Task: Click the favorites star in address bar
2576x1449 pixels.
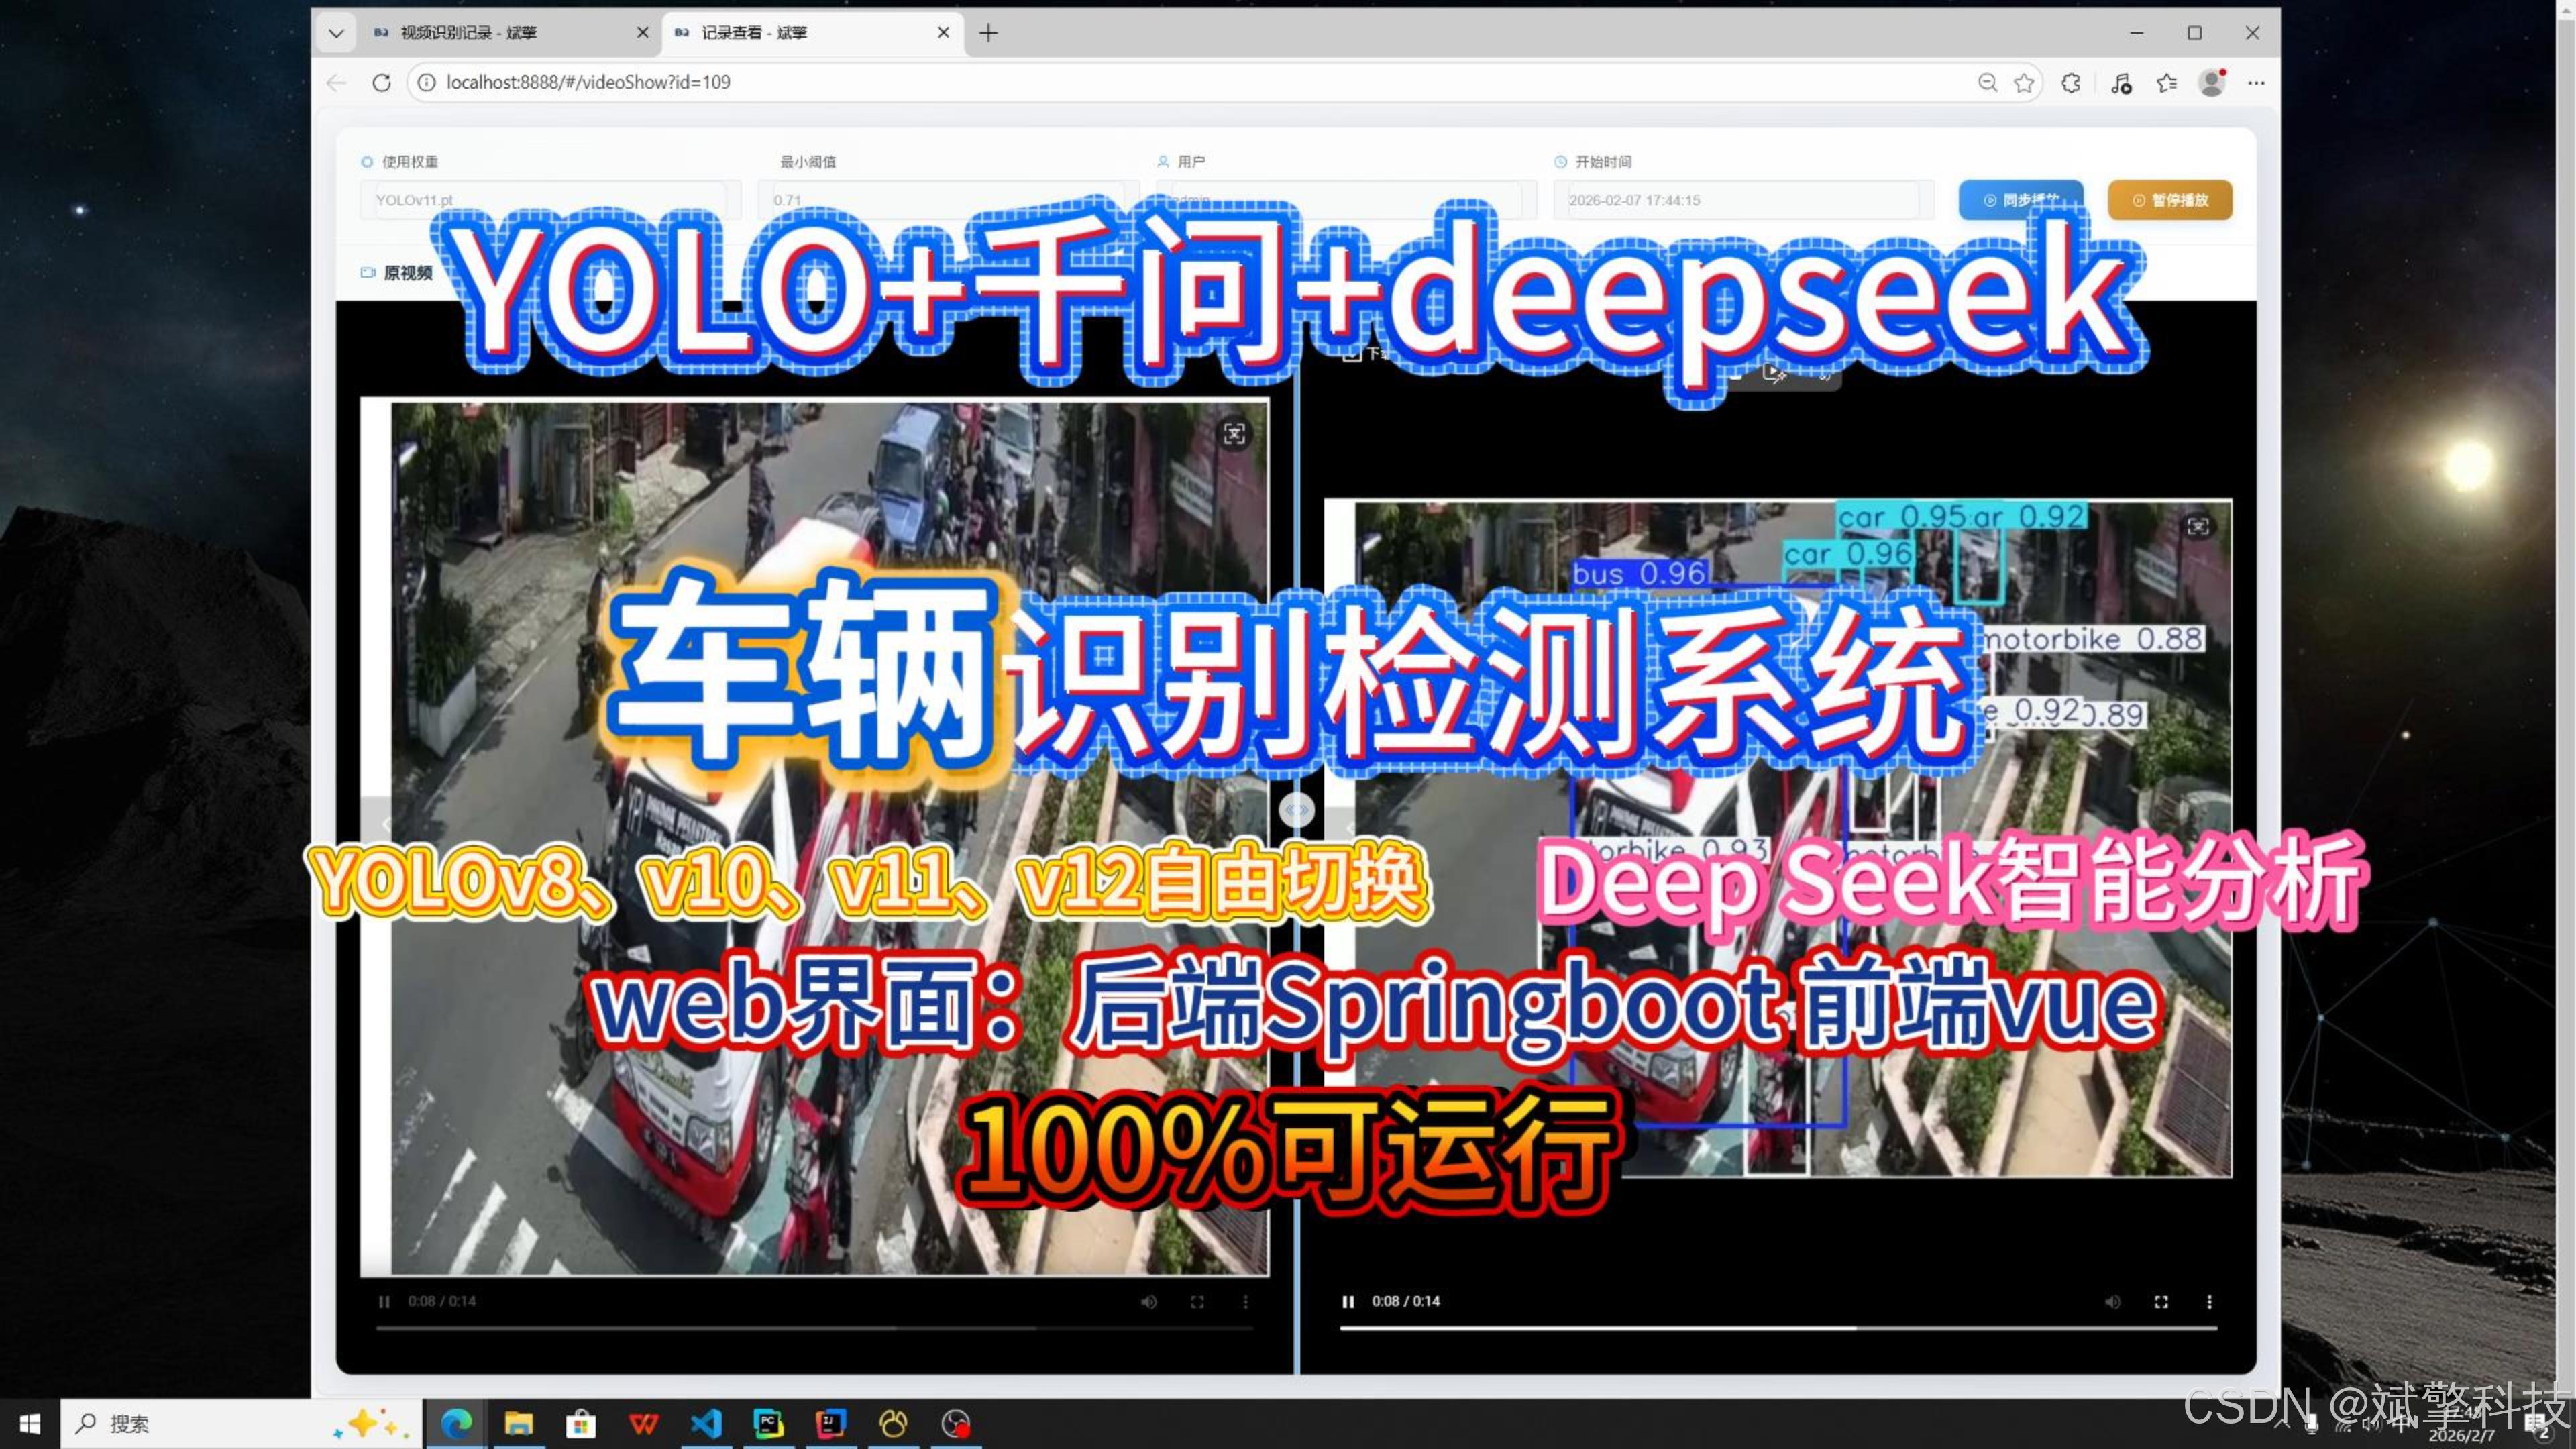Action: 2024,83
